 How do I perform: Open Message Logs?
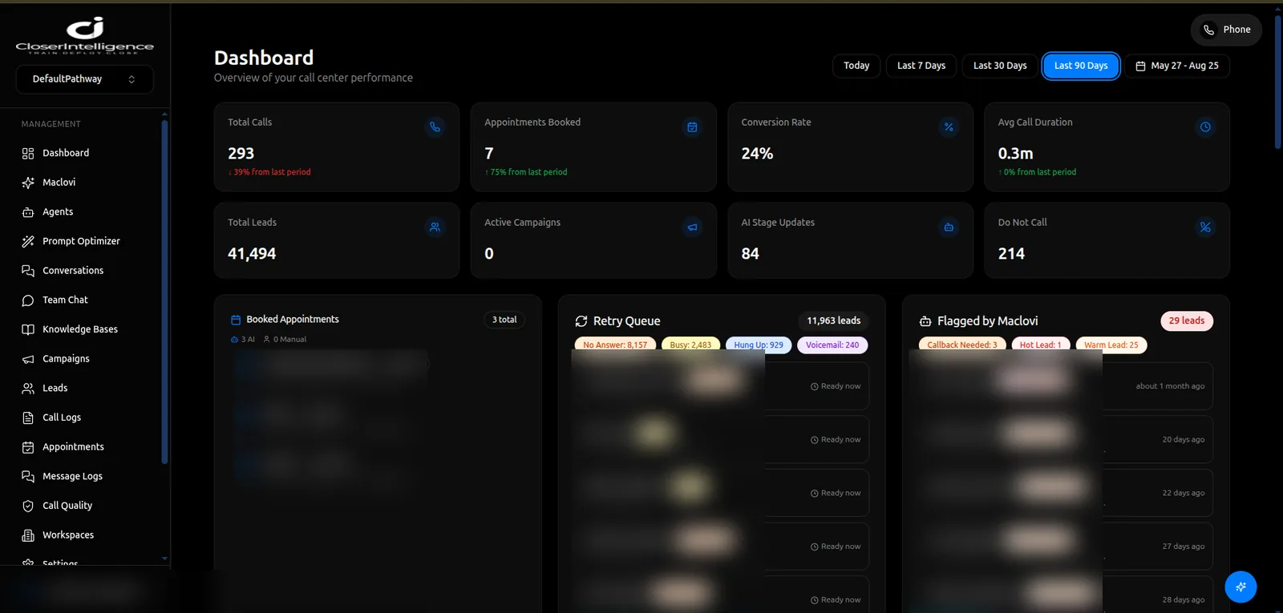coord(72,476)
